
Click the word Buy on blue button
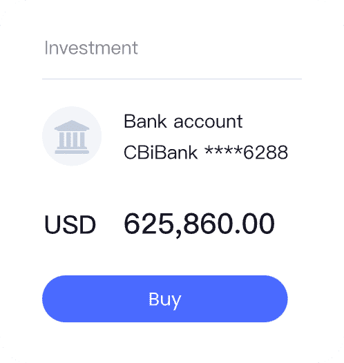pos(165,300)
